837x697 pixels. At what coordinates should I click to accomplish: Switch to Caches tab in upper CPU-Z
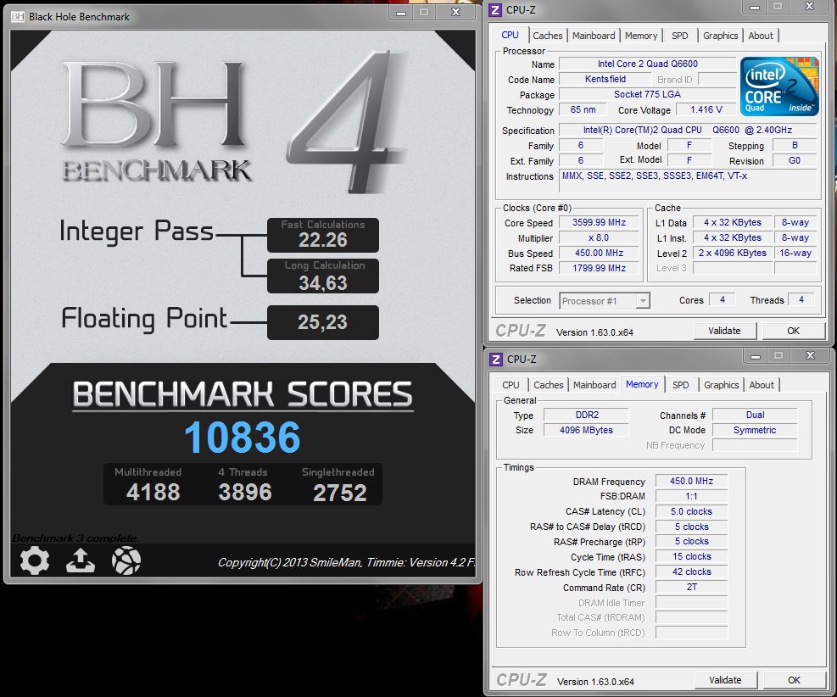click(x=547, y=36)
